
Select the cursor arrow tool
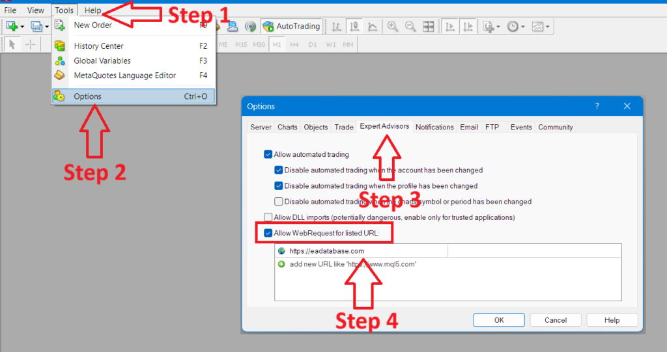click(x=12, y=44)
